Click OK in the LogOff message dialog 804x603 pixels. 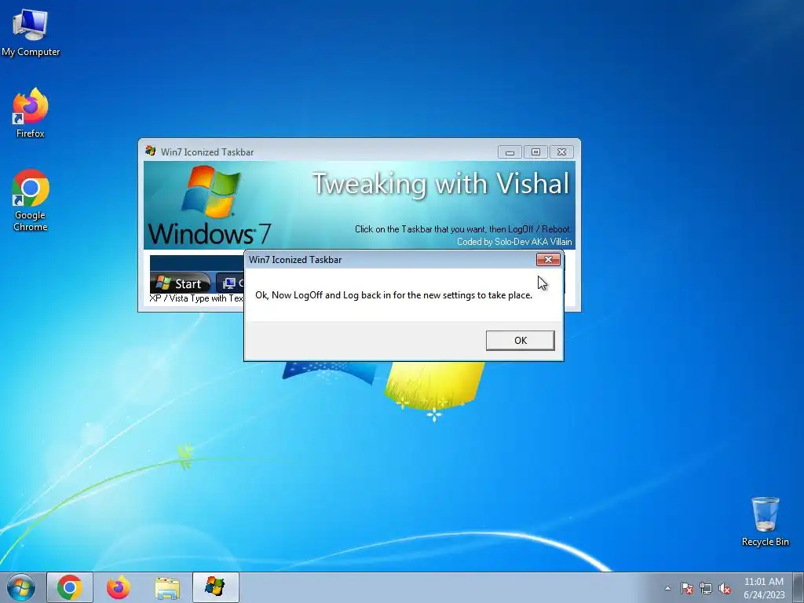click(520, 341)
